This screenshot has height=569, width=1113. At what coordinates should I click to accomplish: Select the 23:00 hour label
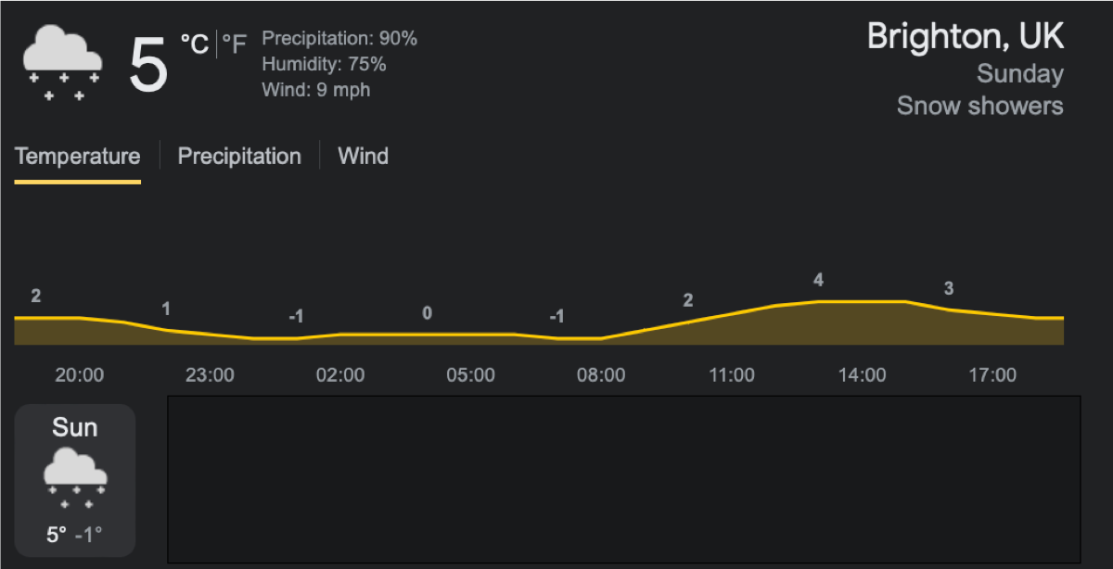(x=210, y=375)
